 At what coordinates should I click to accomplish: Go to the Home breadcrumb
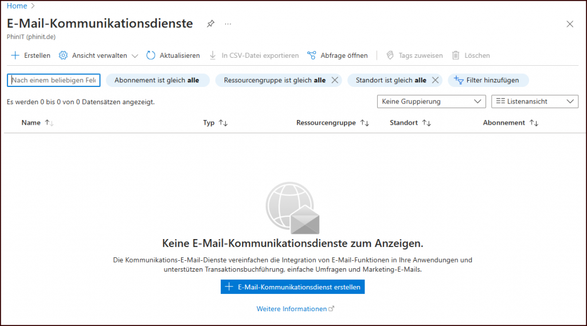coord(17,6)
